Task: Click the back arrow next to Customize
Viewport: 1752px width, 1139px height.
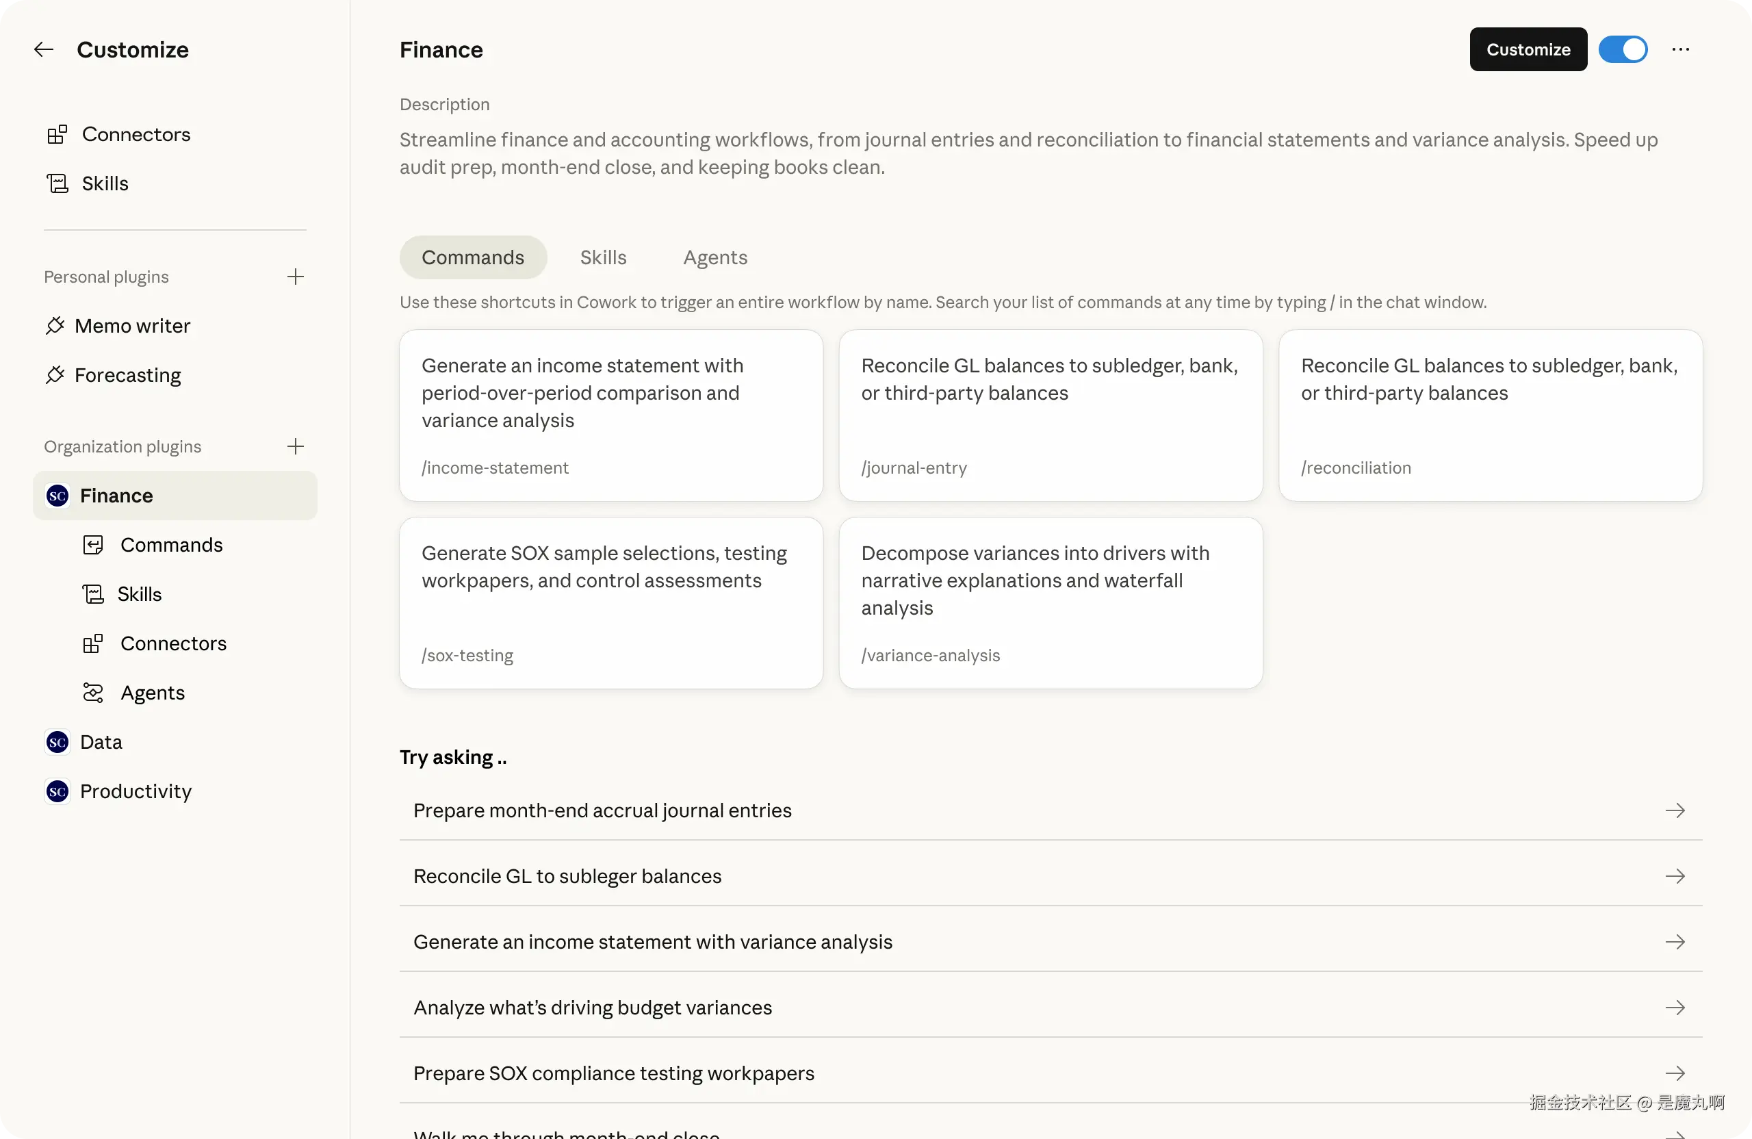Action: (x=44, y=49)
